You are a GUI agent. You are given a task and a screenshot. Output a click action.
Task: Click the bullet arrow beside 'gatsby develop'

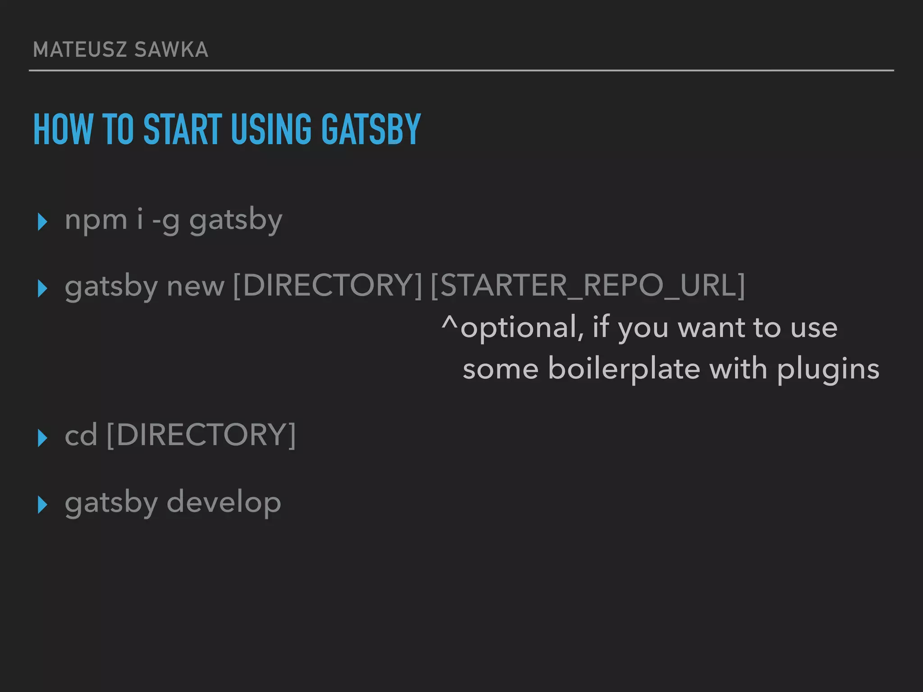pos(43,505)
